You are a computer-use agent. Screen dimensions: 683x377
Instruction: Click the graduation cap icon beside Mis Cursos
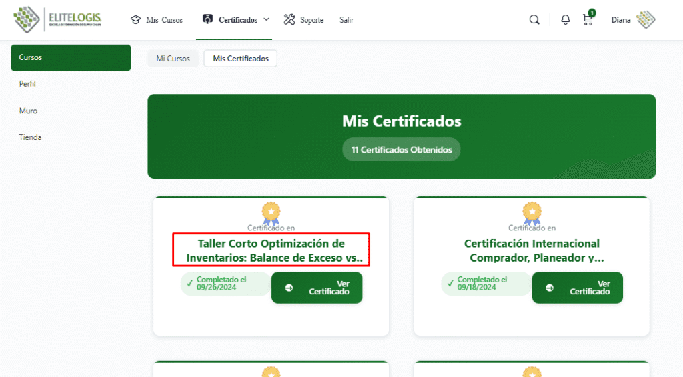[x=136, y=20]
